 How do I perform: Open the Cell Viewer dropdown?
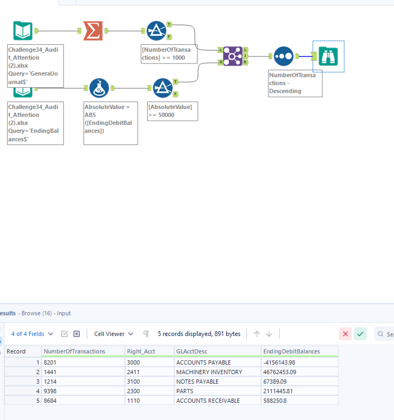click(113, 334)
